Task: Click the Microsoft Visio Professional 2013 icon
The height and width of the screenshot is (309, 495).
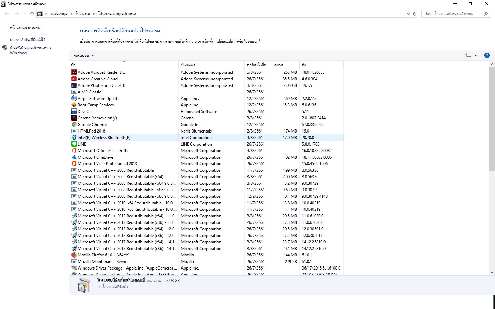Action: [x=74, y=163]
